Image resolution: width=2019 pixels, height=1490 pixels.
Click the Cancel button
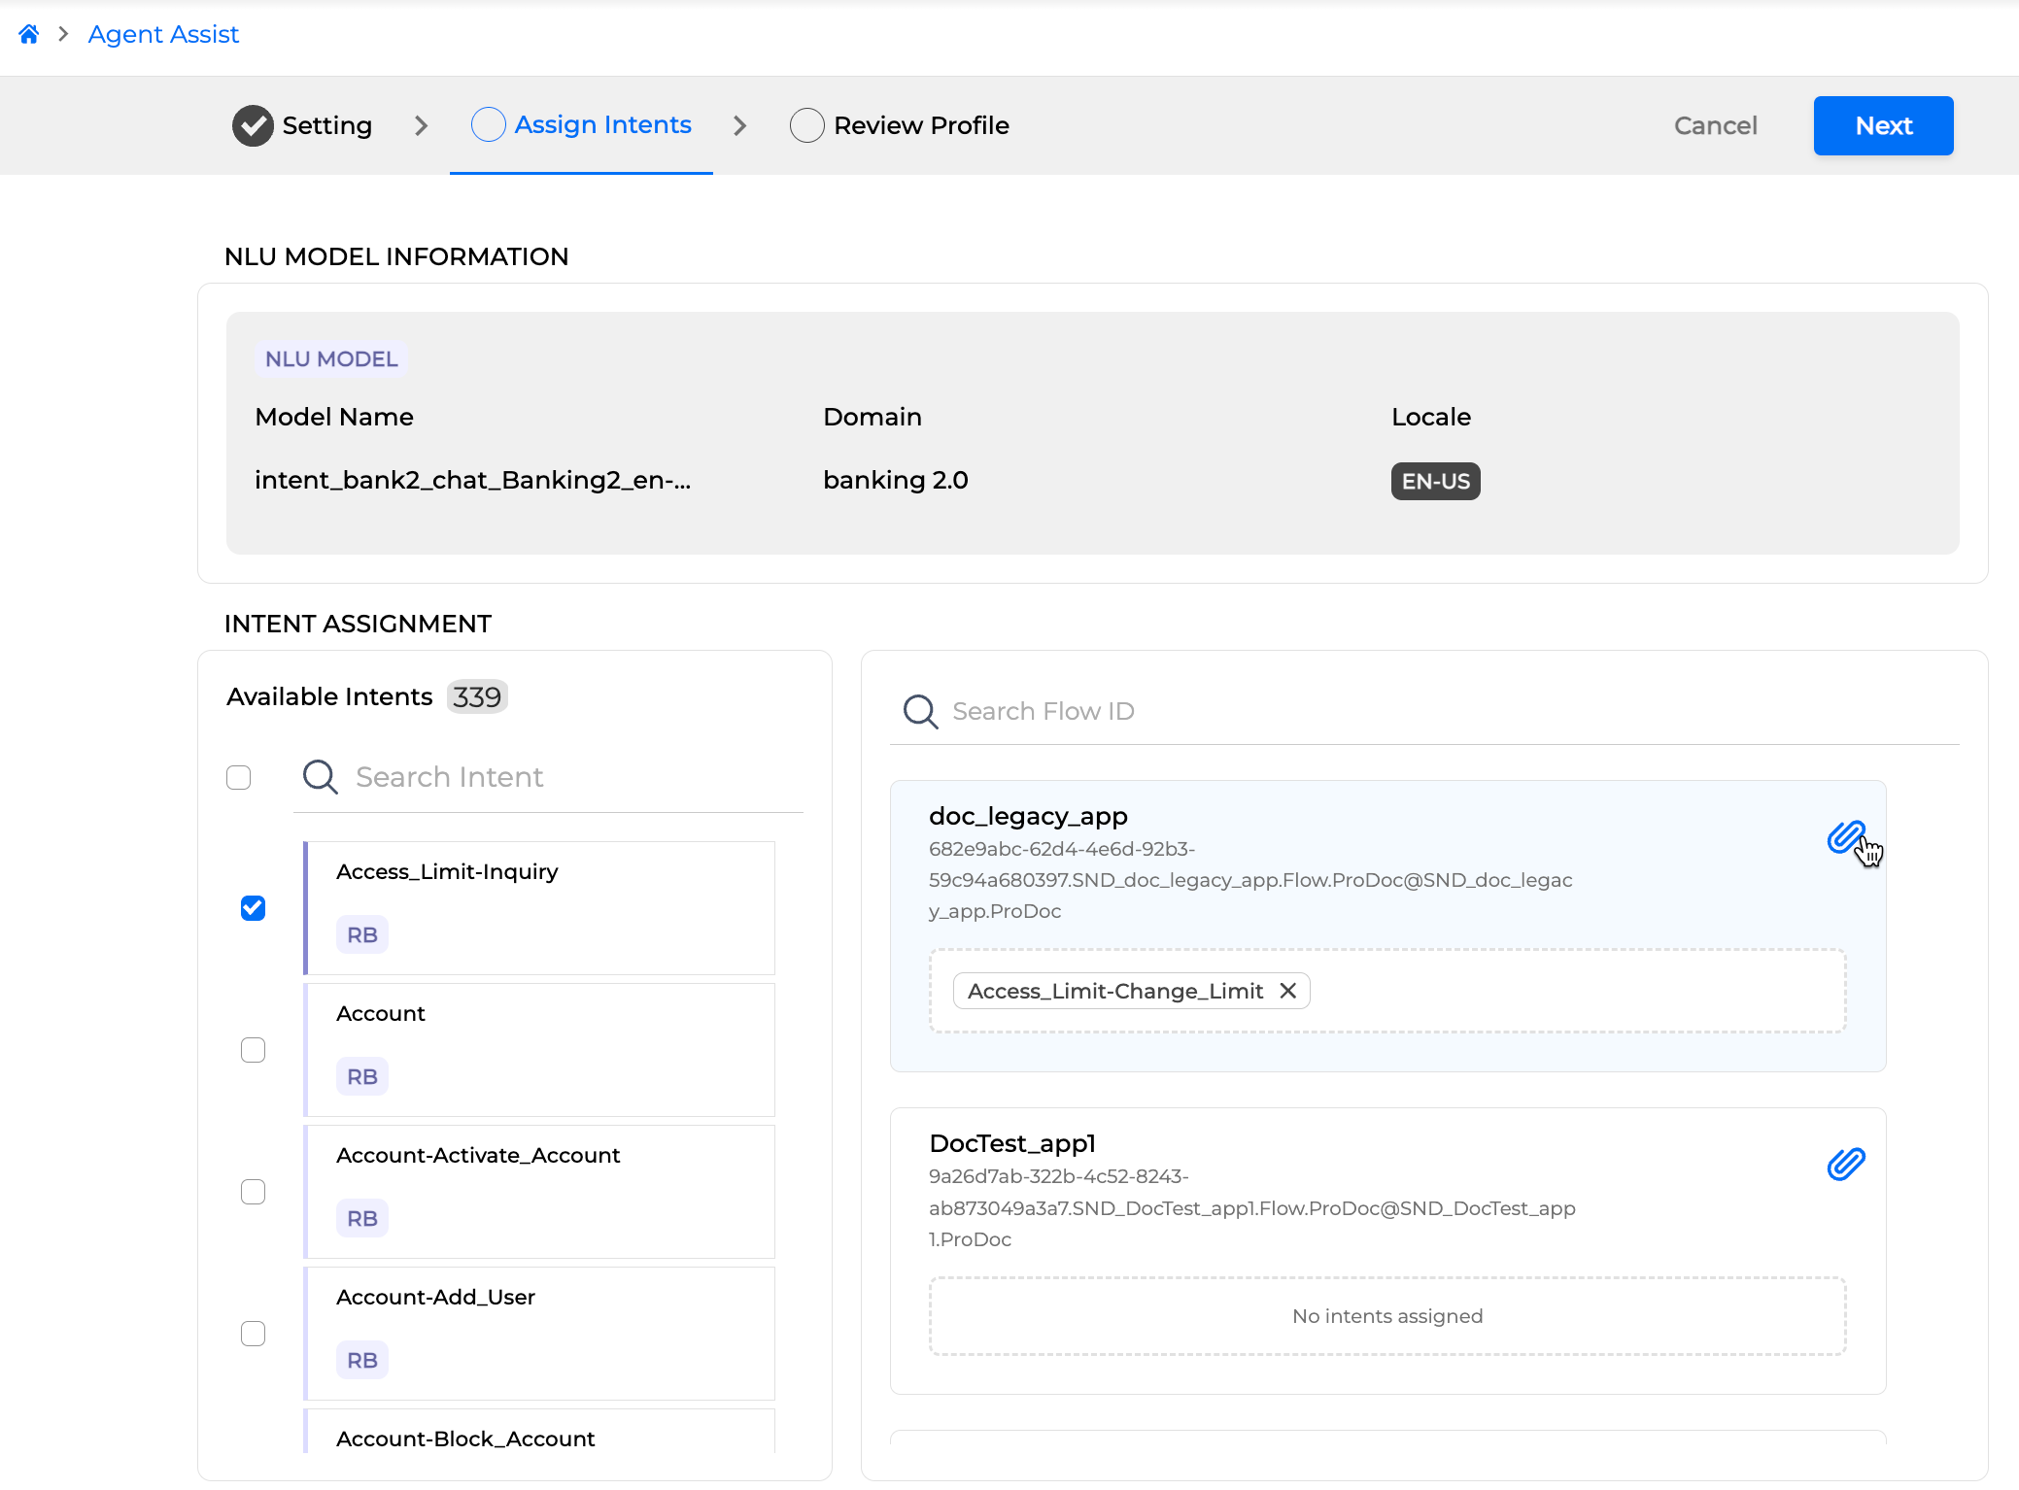coord(1715,125)
